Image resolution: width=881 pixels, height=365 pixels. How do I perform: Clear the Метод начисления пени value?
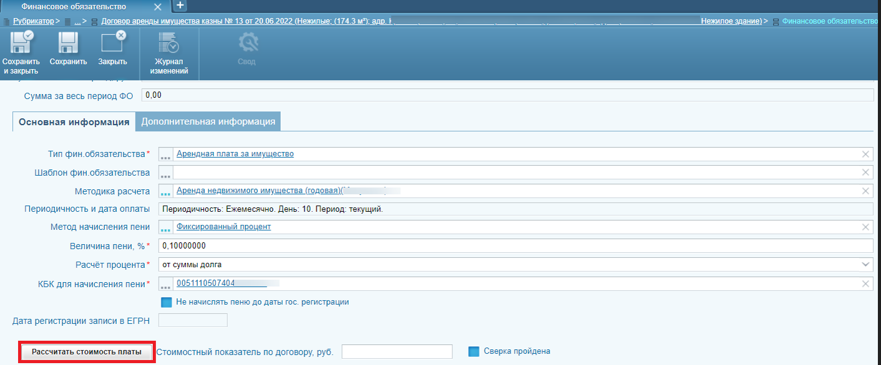point(865,227)
